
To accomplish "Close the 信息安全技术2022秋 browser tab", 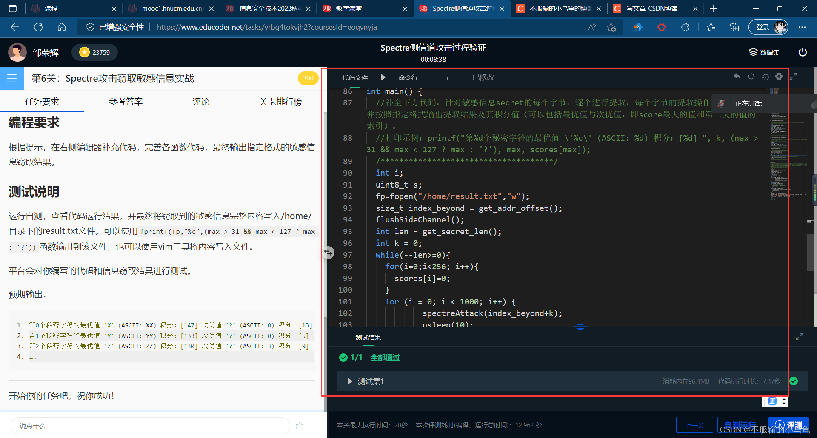I will [x=308, y=9].
